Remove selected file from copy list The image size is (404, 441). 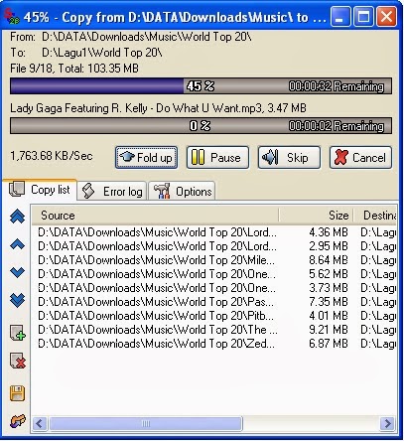[x=18, y=361]
